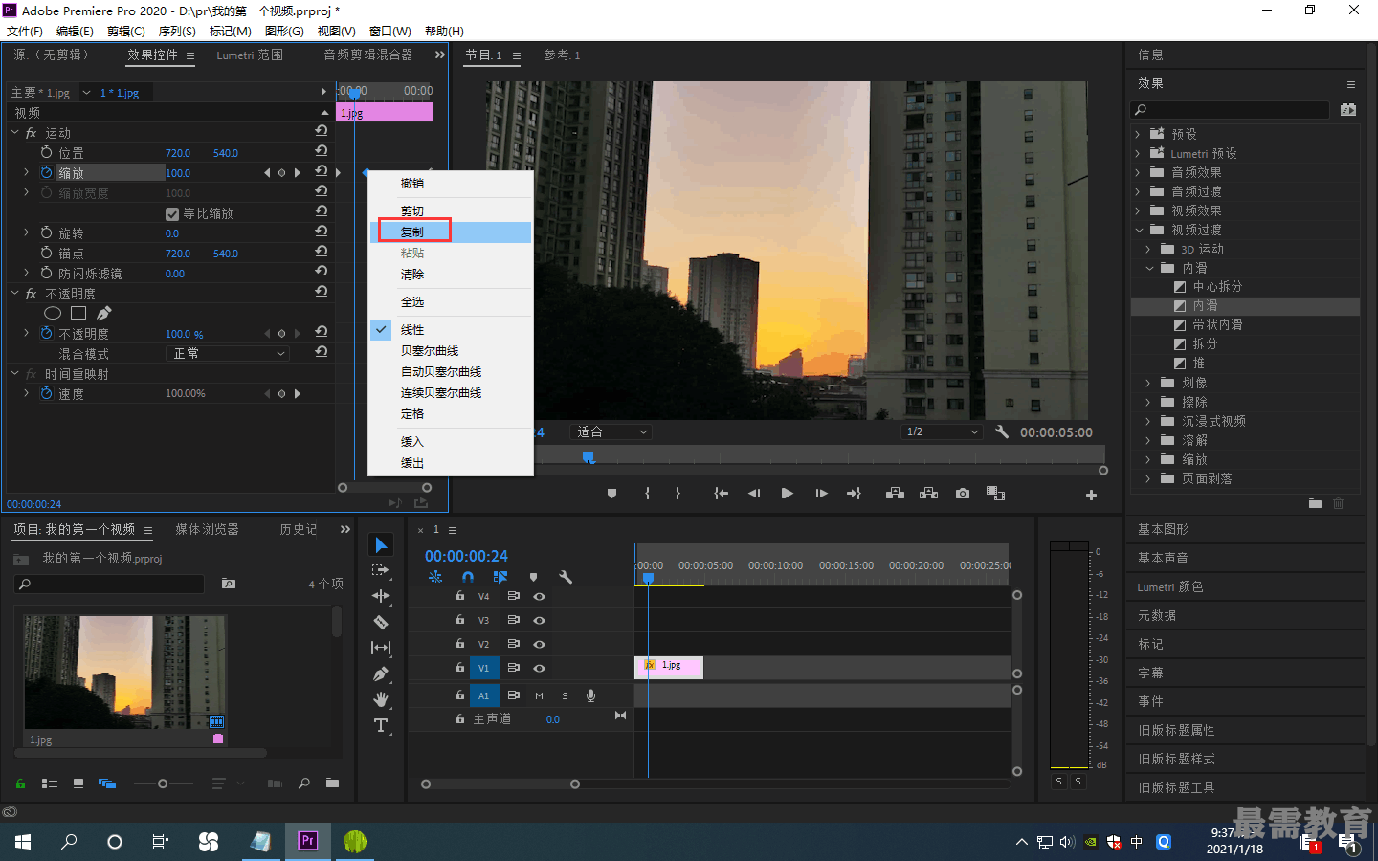
Task: Click the ellipse mask tool under opacity
Action: [x=53, y=313]
